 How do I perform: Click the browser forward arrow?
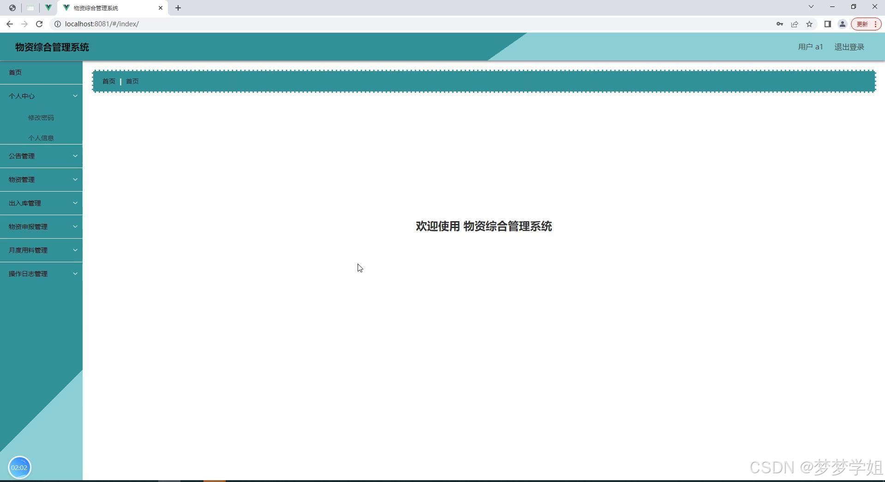click(x=24, y=24)
